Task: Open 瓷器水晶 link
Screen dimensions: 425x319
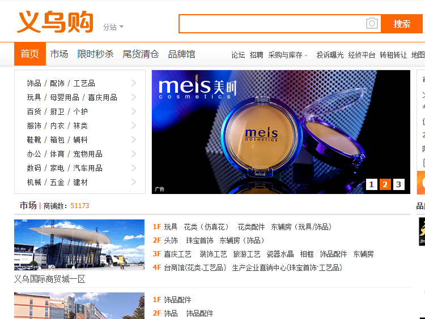Action: click(x=280, y=254)
